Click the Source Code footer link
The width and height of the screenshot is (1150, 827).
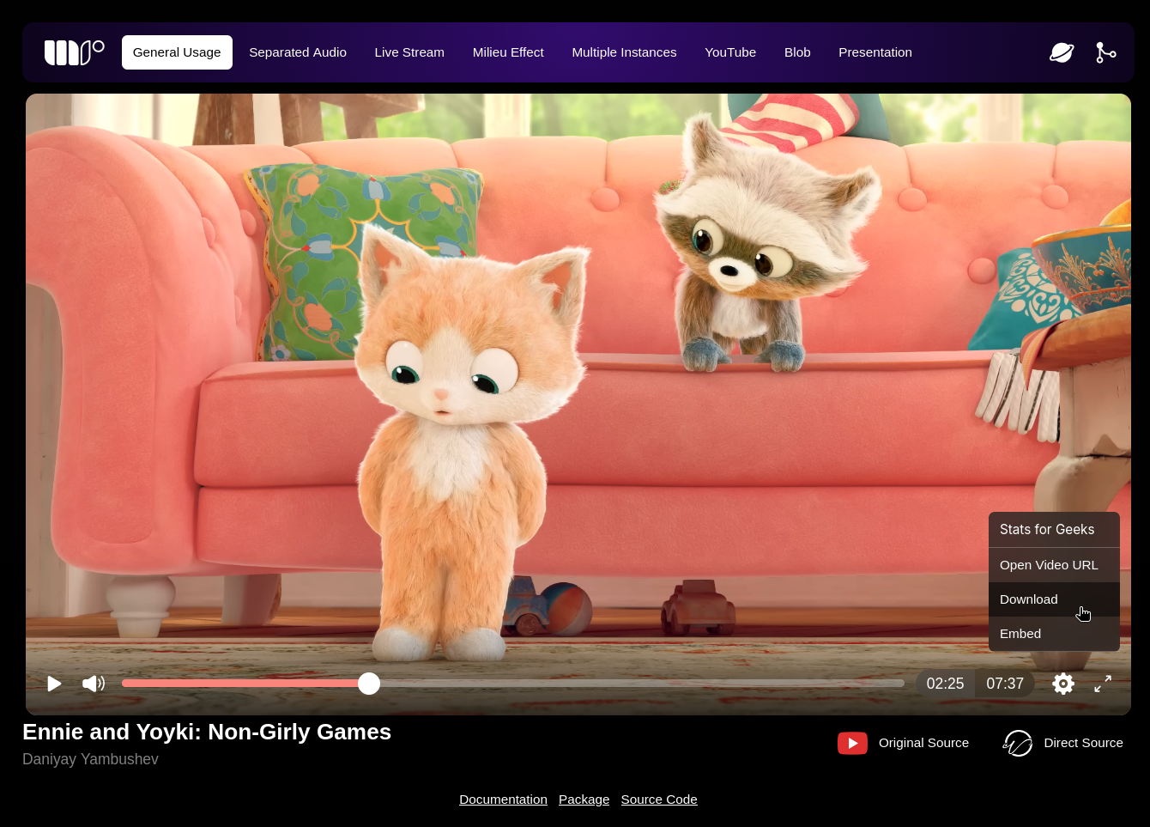click(x=659, y=800)
